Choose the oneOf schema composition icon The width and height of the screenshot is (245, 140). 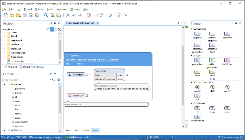pos(227,87)
